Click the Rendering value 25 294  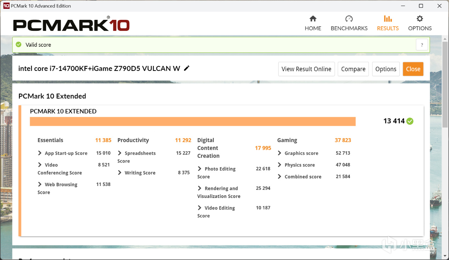(263, 188)
